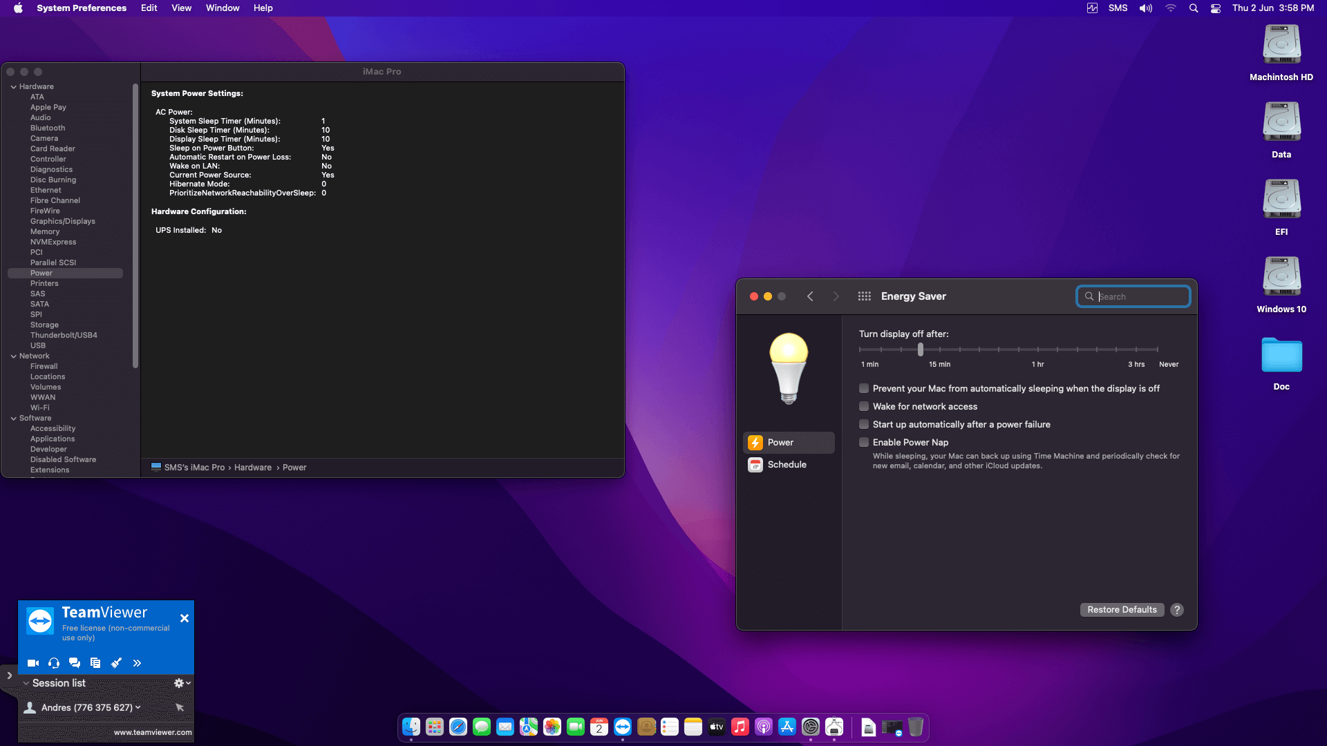Toggle Start up automatically after a power failure

[864, 425]
